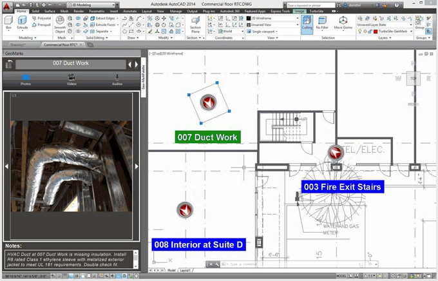Go to next GeoMark with right arrow
The height and width of the screenshot is (281, 438).
coord(137,64)
